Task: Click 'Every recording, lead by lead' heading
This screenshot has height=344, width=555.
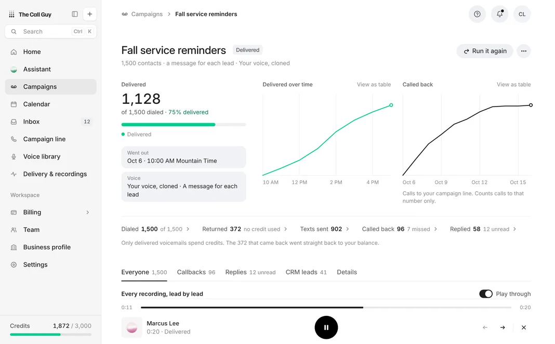Action: click(x=162, y=294)
